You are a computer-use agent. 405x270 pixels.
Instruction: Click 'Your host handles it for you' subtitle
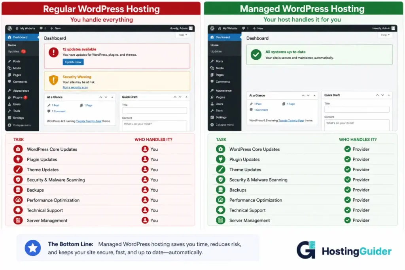pyautogui.click(x=302, y=20)
